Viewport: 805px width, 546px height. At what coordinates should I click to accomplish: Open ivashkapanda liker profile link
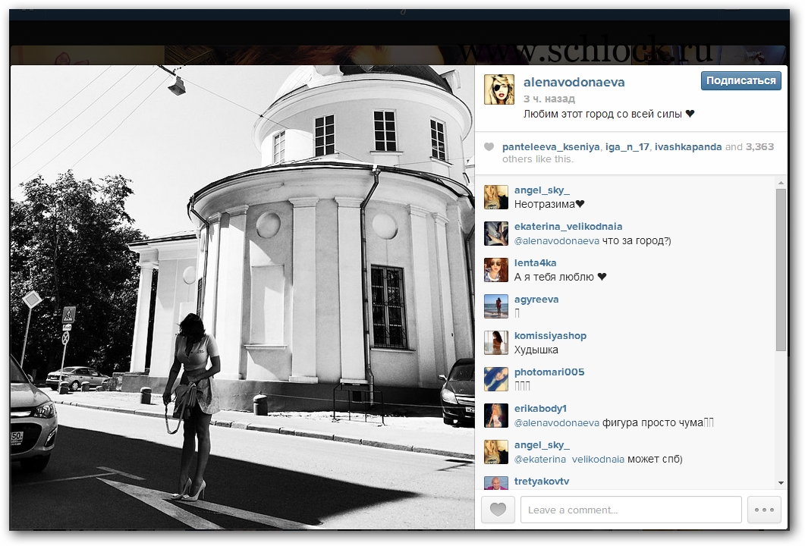[x=688, y=147]
